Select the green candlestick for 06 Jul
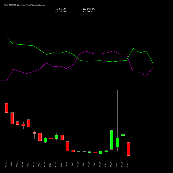The height and width of the screenshot is (173, 173). [x=45, y=140]
